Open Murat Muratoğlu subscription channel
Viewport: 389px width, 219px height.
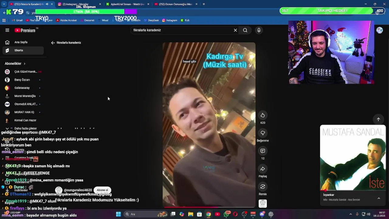(23, 96)
